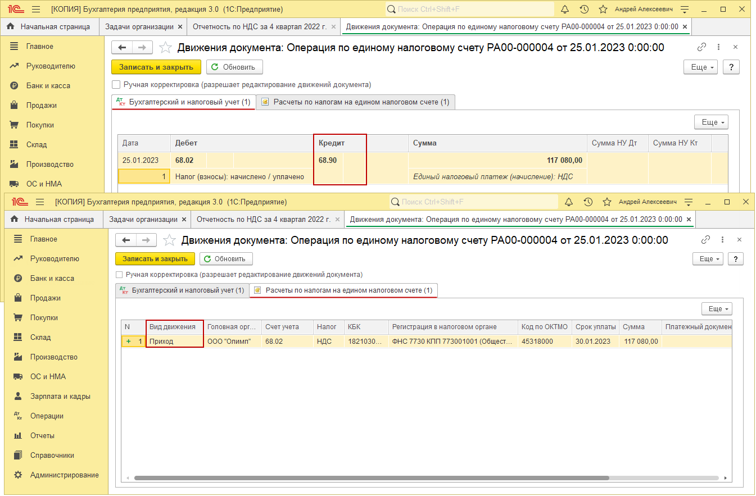Viewport: 756px width, 496px height.
Task: Open notifications bell in the top window
Action: (x=565, y=10)
